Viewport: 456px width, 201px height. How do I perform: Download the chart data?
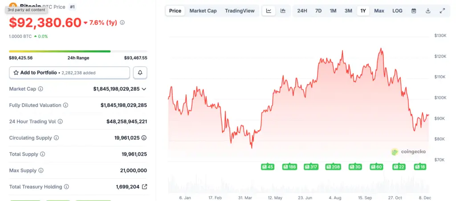[x=428, y=11]
